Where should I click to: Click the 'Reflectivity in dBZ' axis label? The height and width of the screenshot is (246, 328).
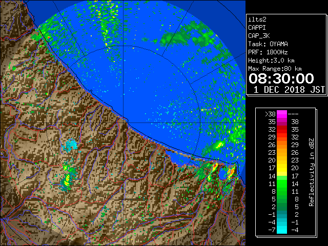tap(312, 172)
